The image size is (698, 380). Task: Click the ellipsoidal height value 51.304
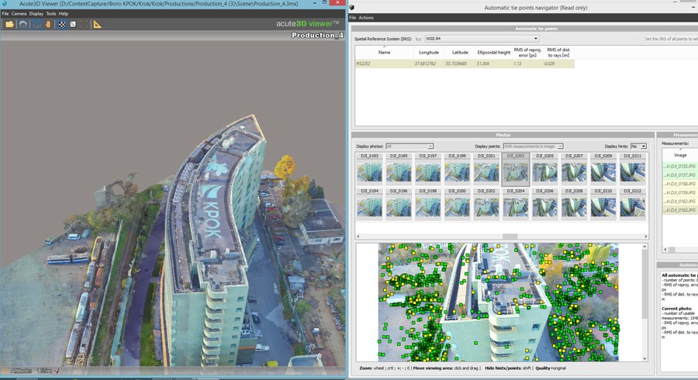coord(483,64)
